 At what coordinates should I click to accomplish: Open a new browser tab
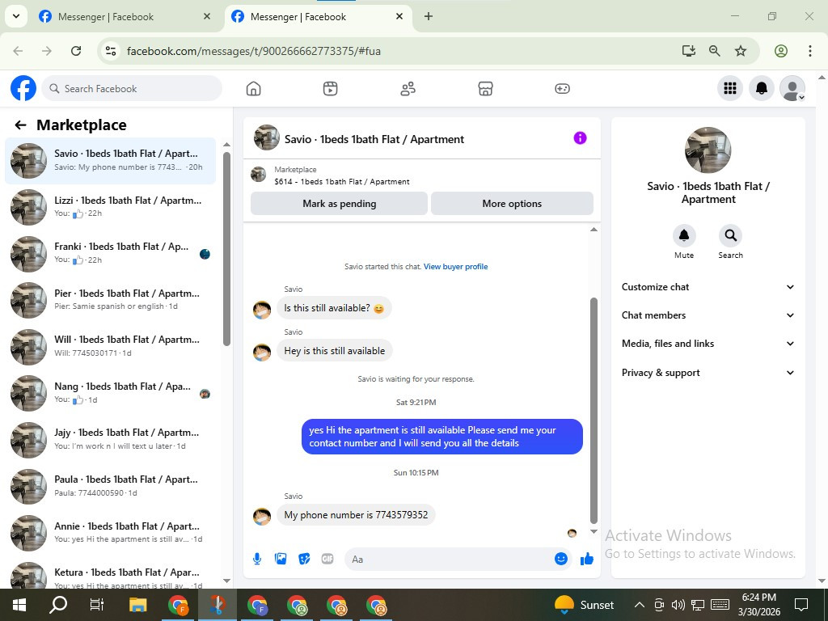pyautogui.click(x=429, y=16)
